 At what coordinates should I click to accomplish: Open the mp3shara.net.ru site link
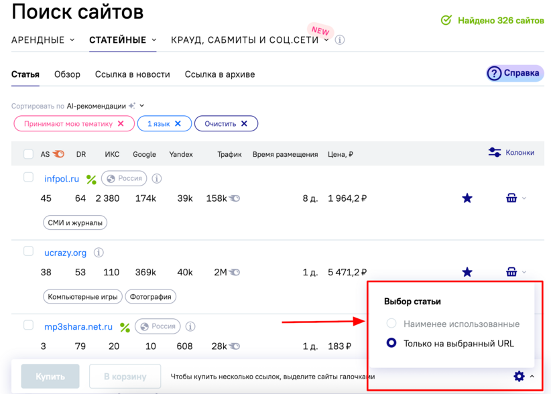click(x=78, y=327)
